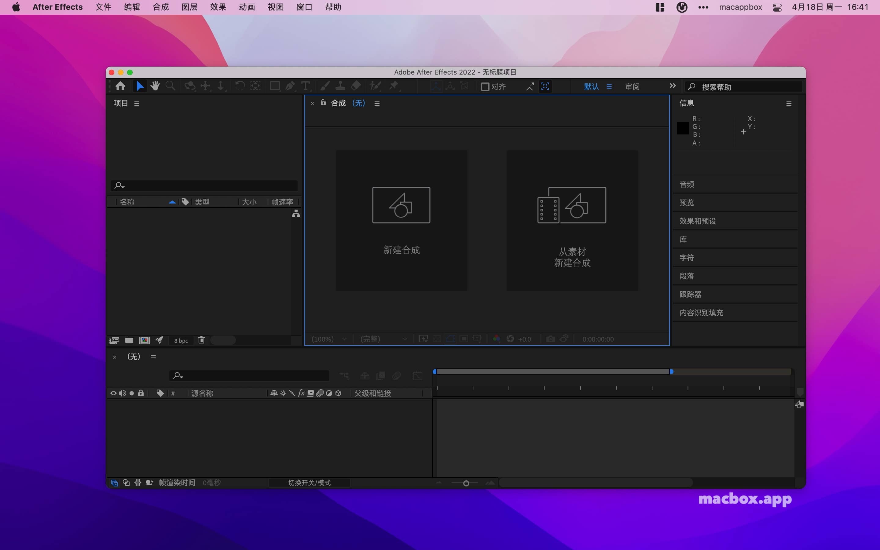Toggle layer visibility eye icon
Image resolution: width=880 pixels, height=550 pixels.
[113, 393]
